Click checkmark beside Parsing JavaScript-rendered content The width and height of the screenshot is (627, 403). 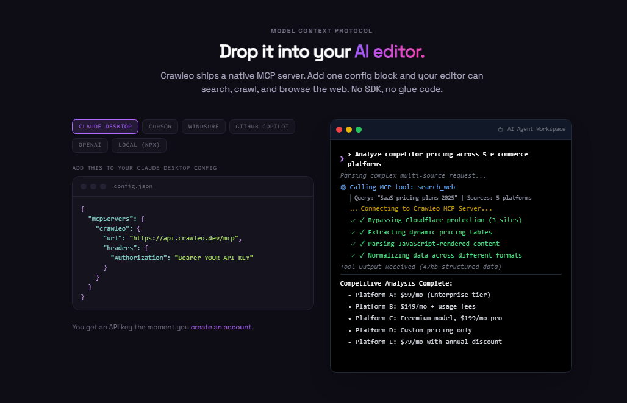point(353,244)
